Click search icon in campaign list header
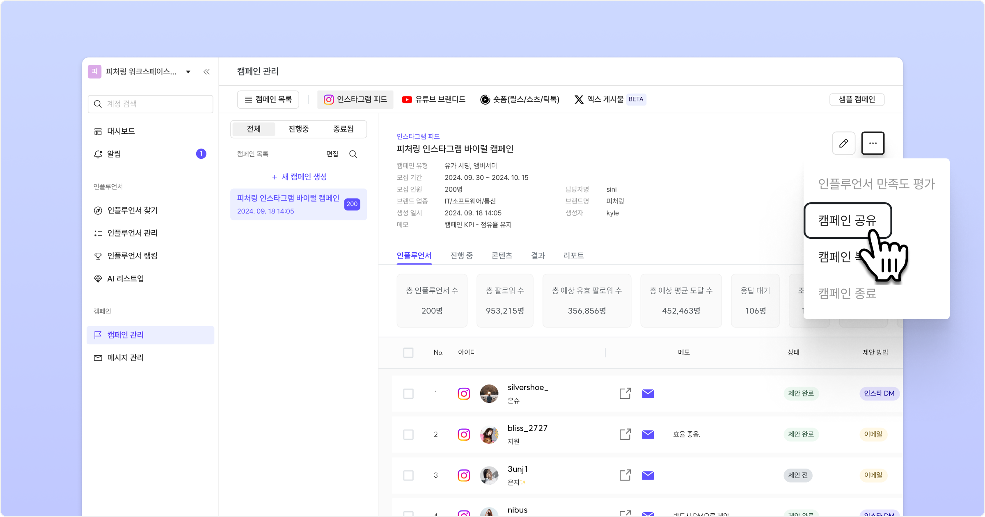 coord(353,154)
